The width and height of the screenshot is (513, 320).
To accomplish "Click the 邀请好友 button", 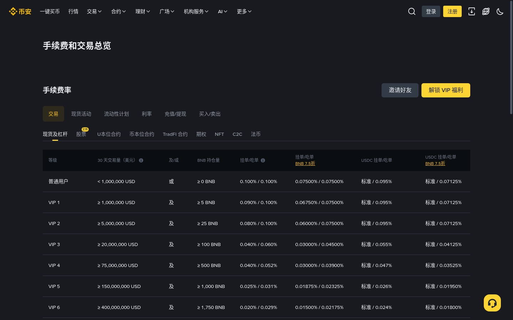I will click(x=400, y=90).
